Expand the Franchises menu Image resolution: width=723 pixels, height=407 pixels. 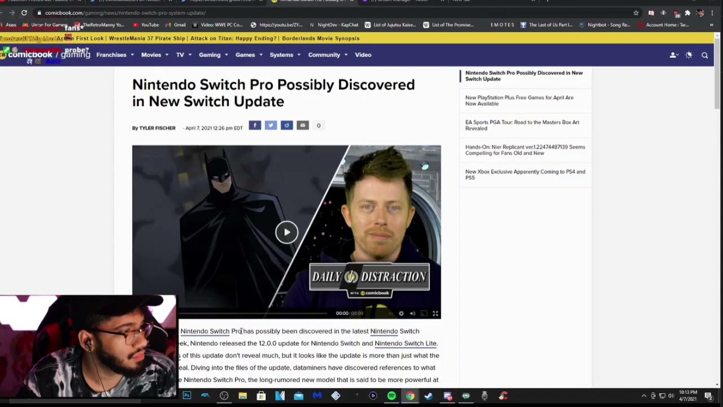point(115,55)
